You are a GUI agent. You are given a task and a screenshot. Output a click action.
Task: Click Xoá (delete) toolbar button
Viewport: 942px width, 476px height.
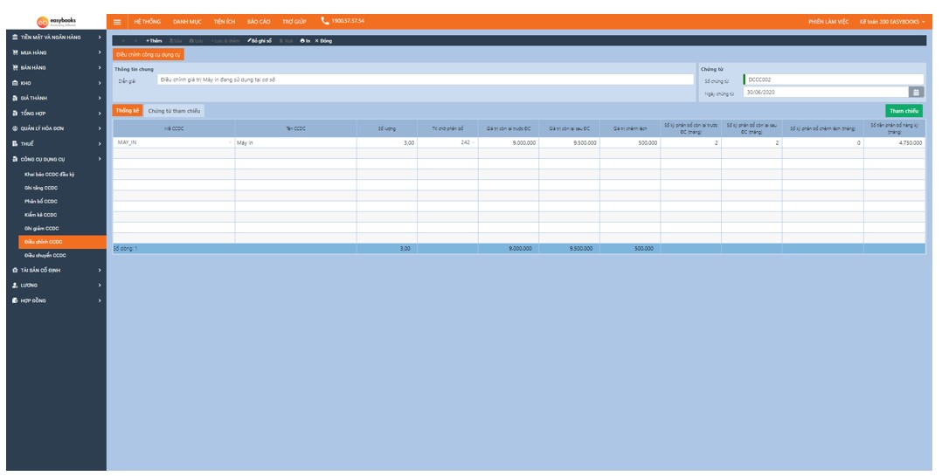286,41
